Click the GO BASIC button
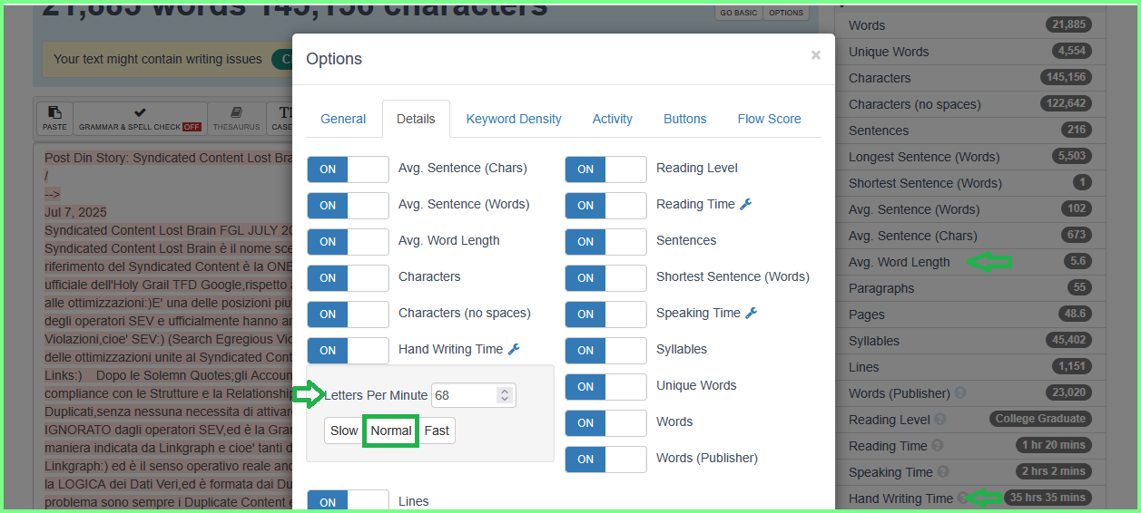Image resolution: width=1141 pixels, height=513 pixels. point(739,13)
